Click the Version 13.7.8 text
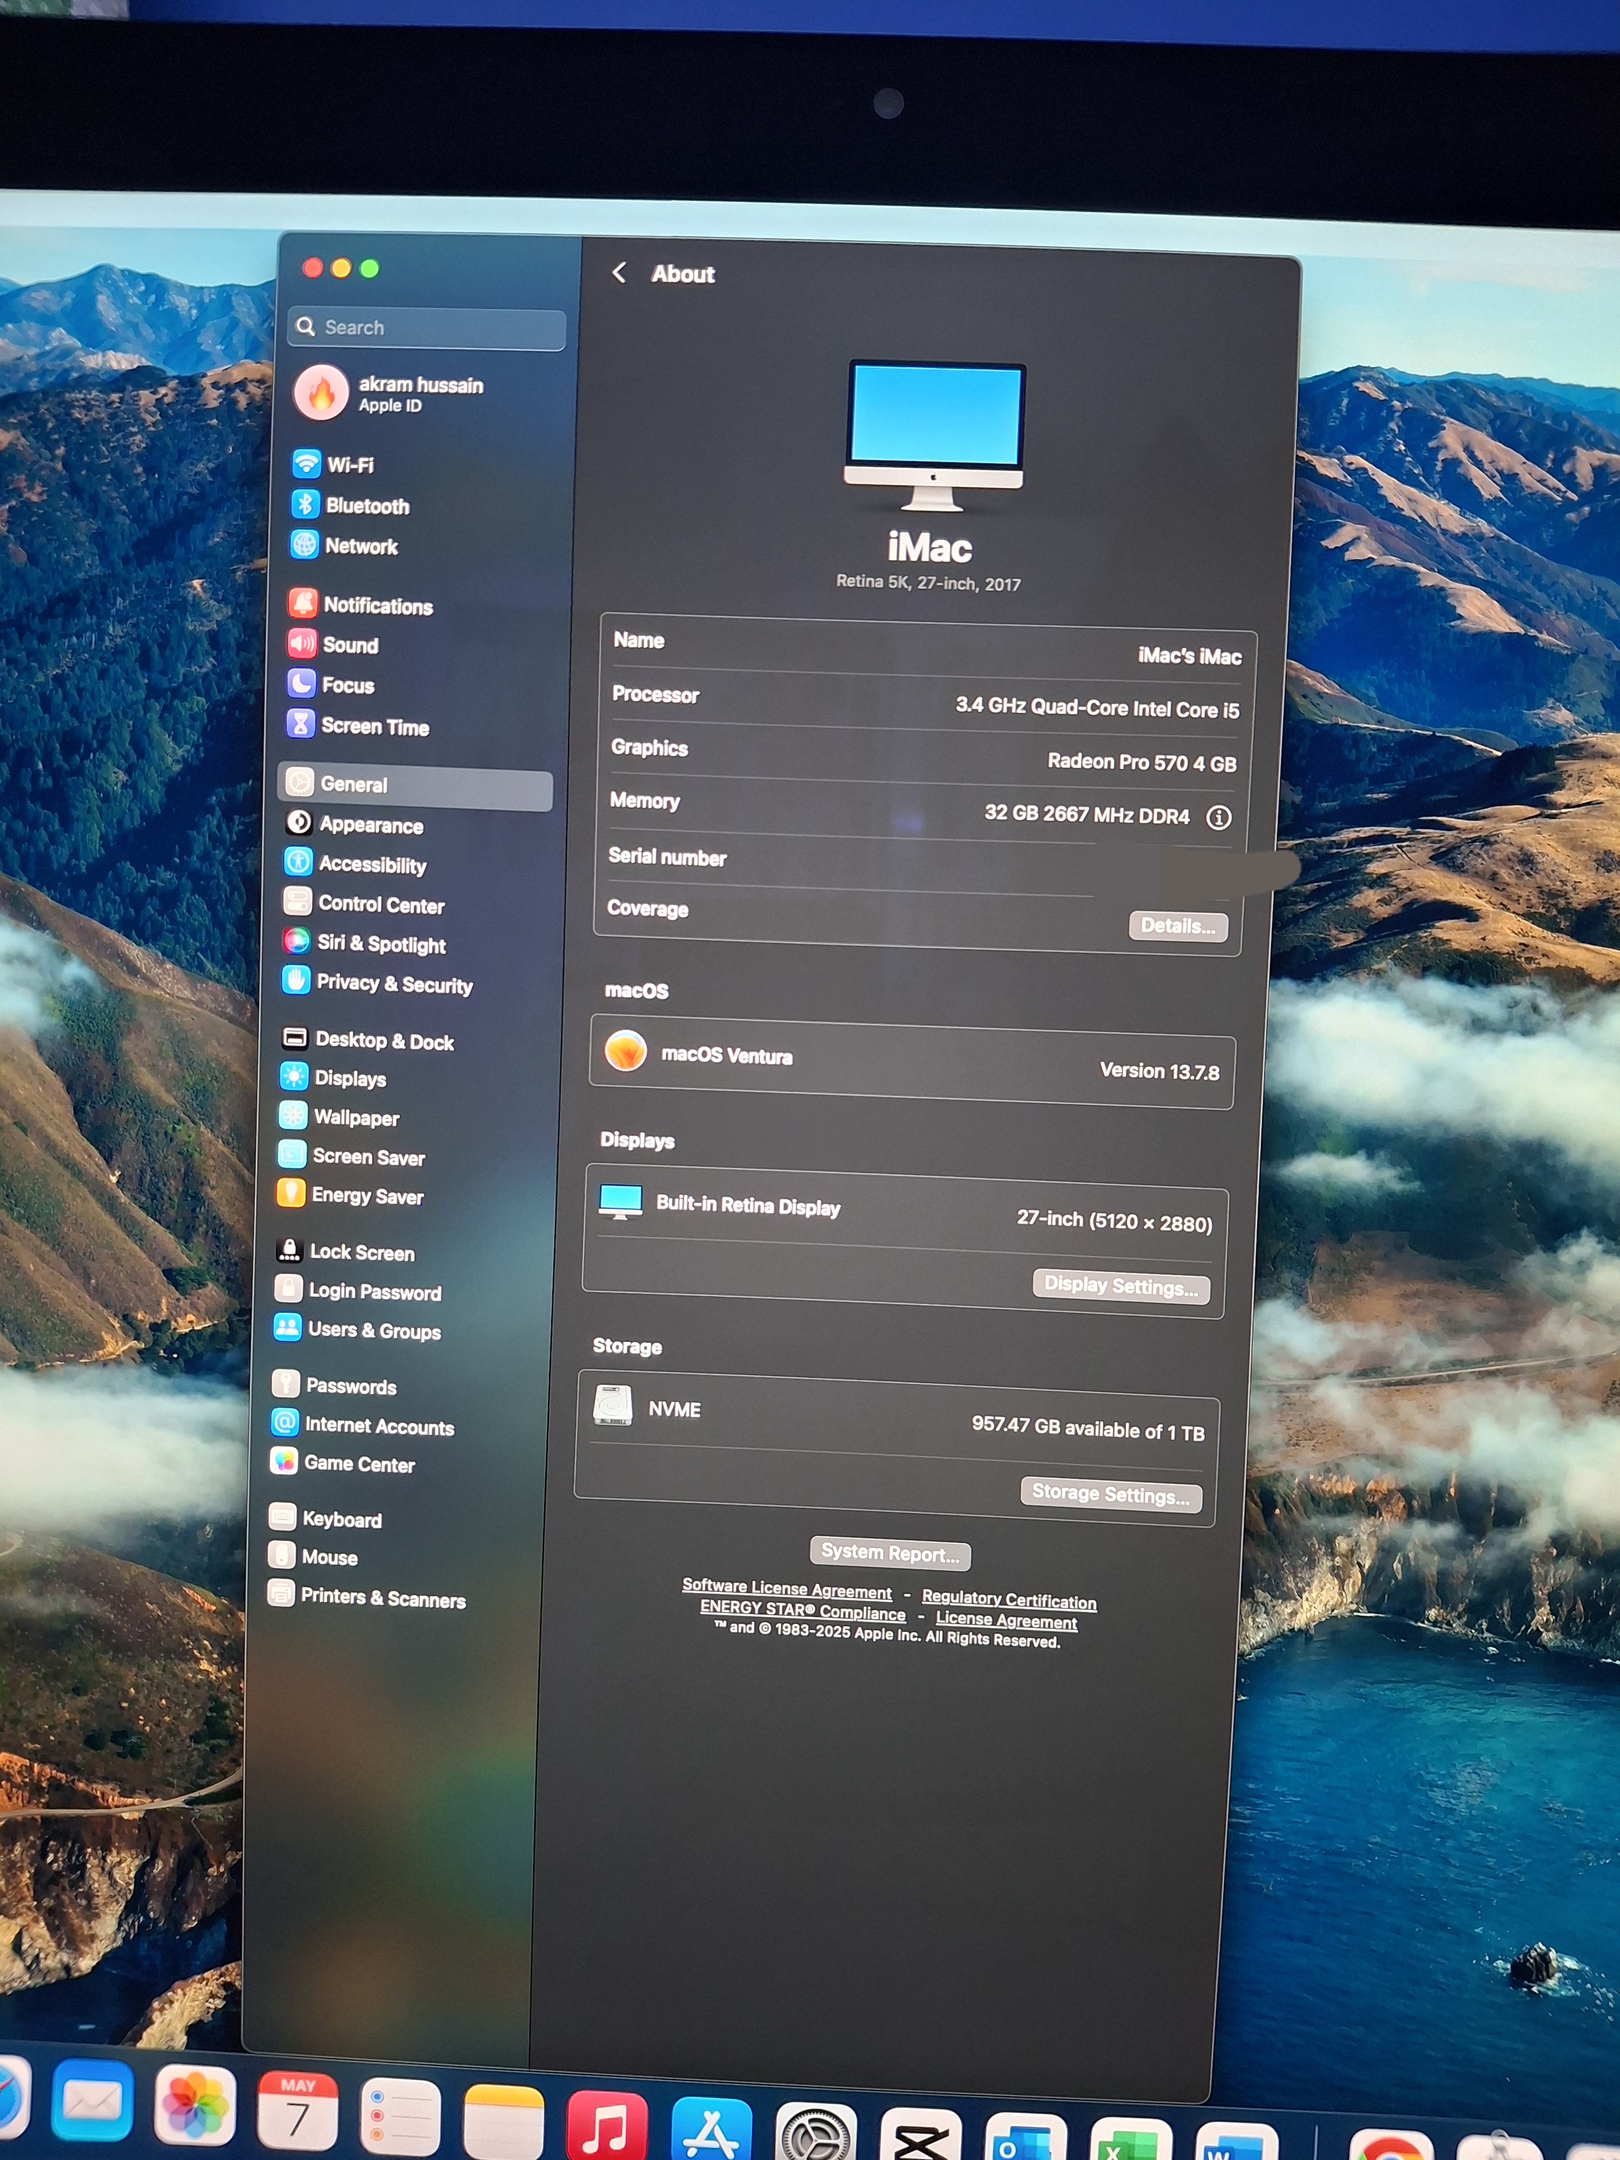The image size is (1620, 2160). coord(1159,1071)
